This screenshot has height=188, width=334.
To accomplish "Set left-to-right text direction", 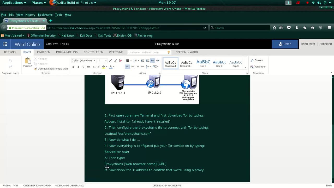I will pyautogui.click(x=153, y=61).
